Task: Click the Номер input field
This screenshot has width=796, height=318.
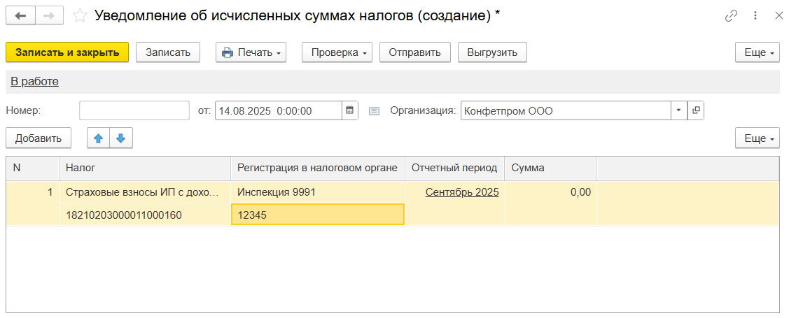Action: pos(134,110)
